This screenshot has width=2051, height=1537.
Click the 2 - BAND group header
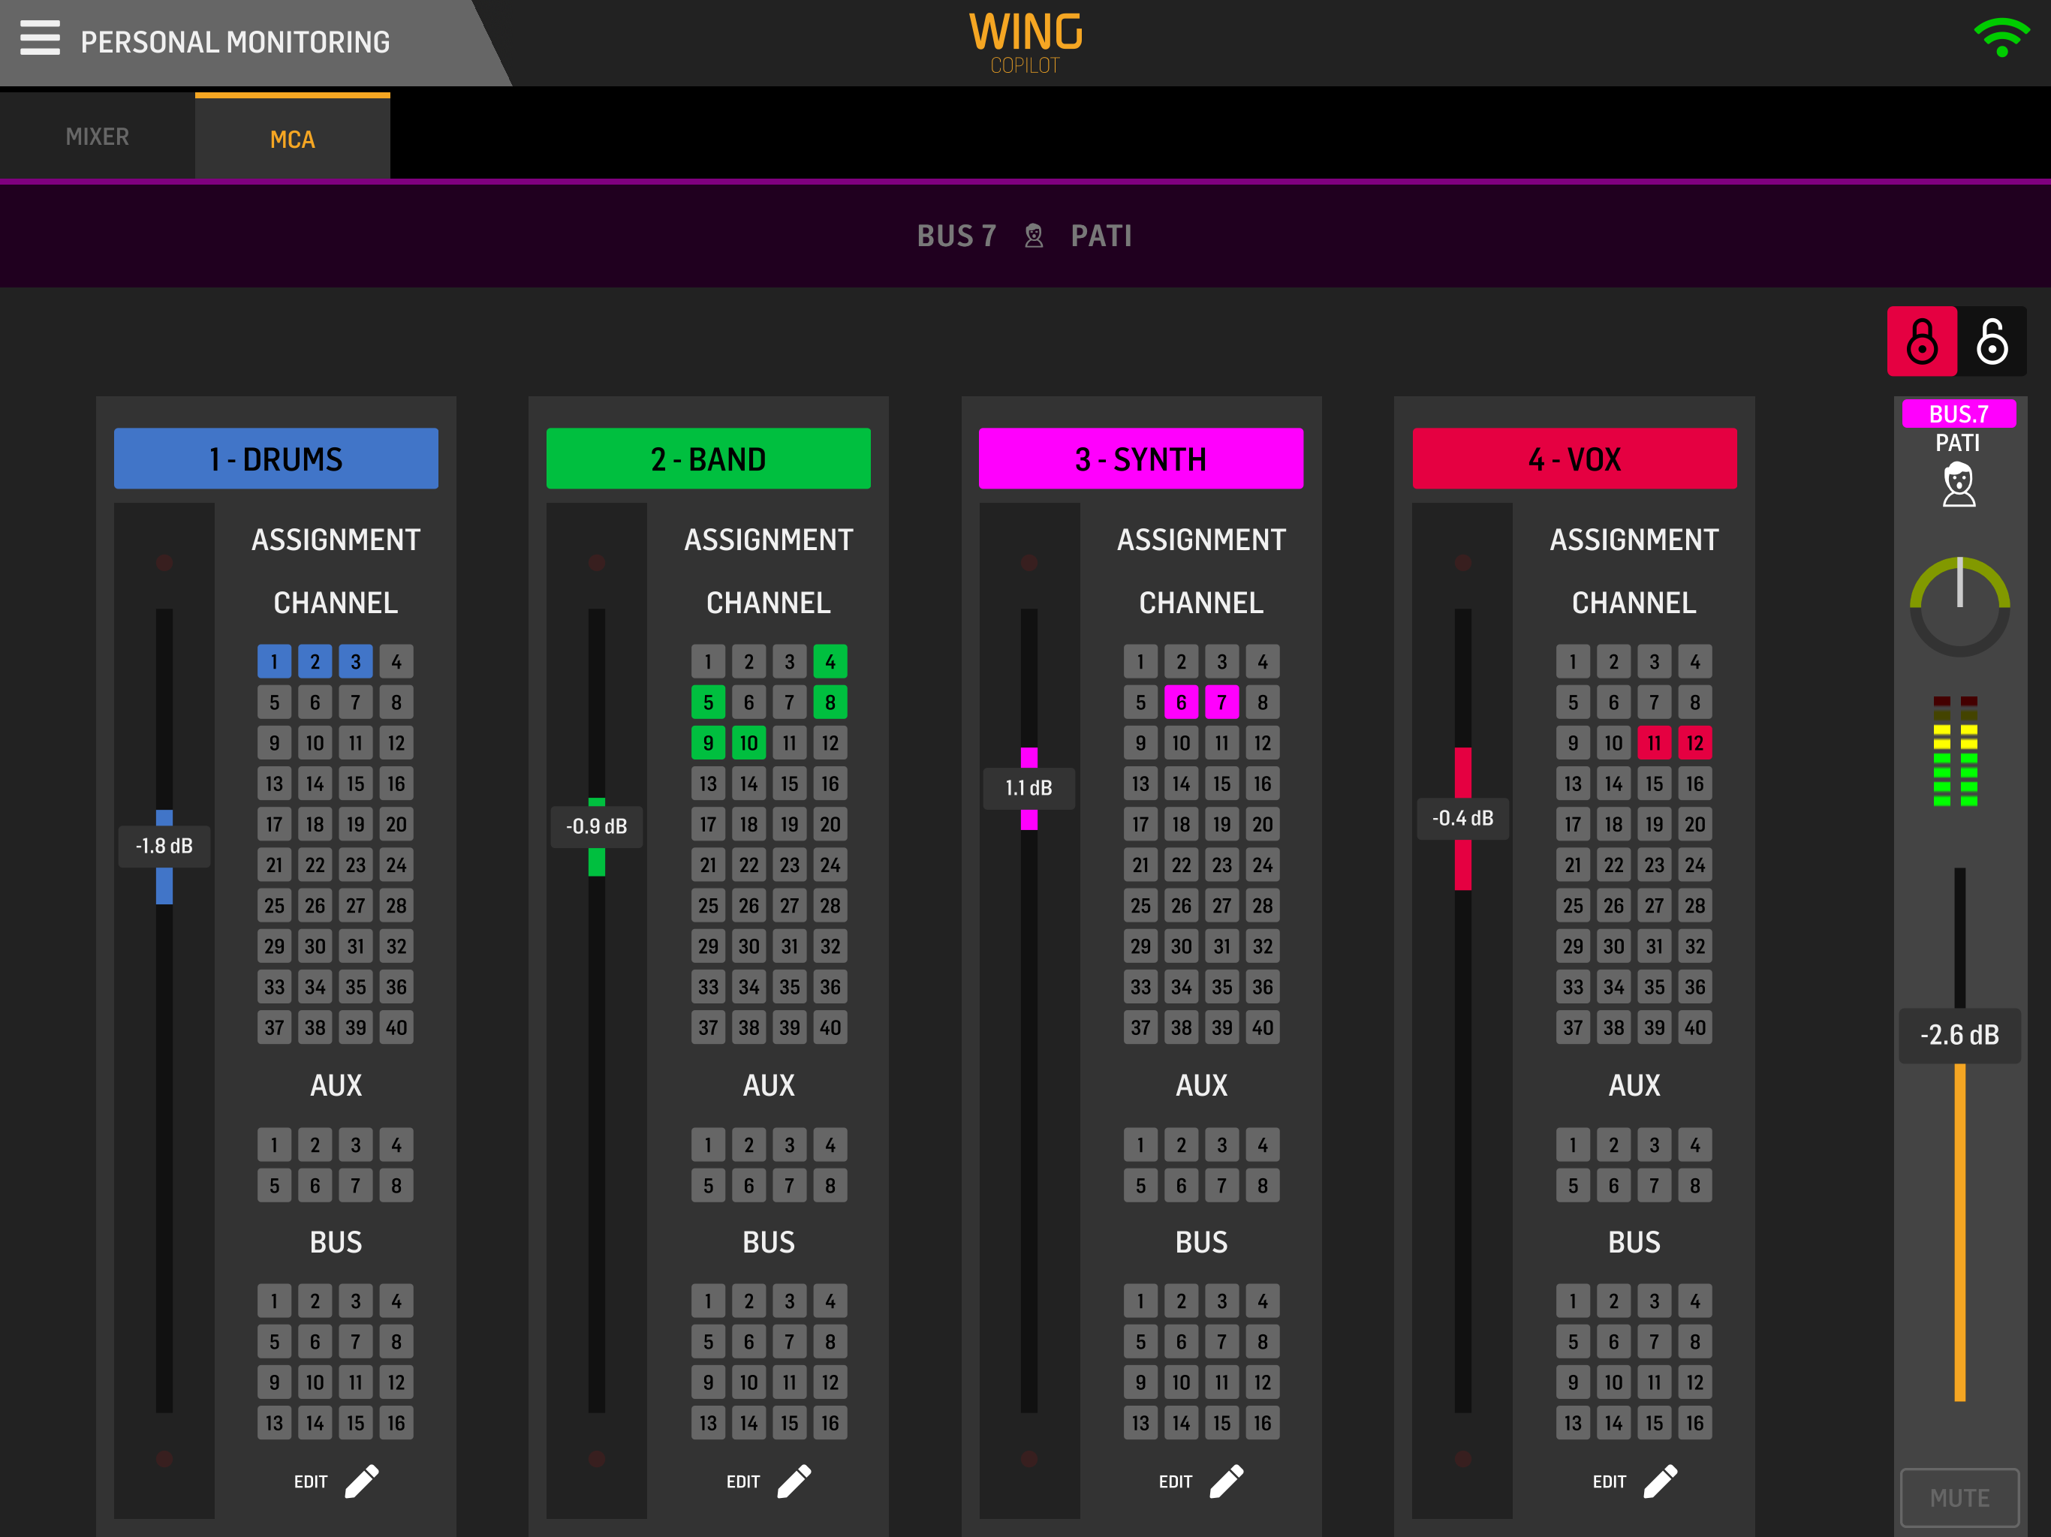pyautogui.click(x=709, y=458)
